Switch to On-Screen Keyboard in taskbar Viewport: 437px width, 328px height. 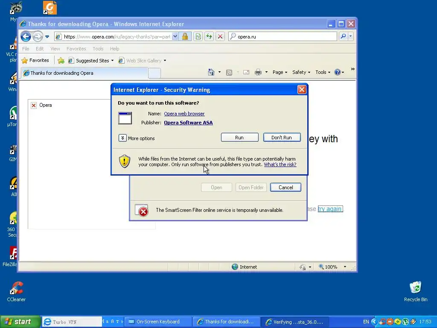[158, 322]
